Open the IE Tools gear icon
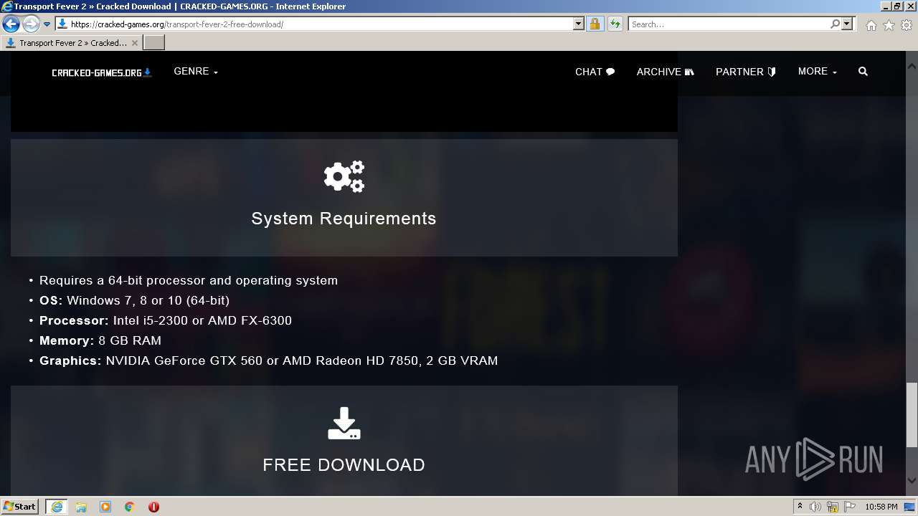Viewport: 918px width, 516px height. [907, 25]
